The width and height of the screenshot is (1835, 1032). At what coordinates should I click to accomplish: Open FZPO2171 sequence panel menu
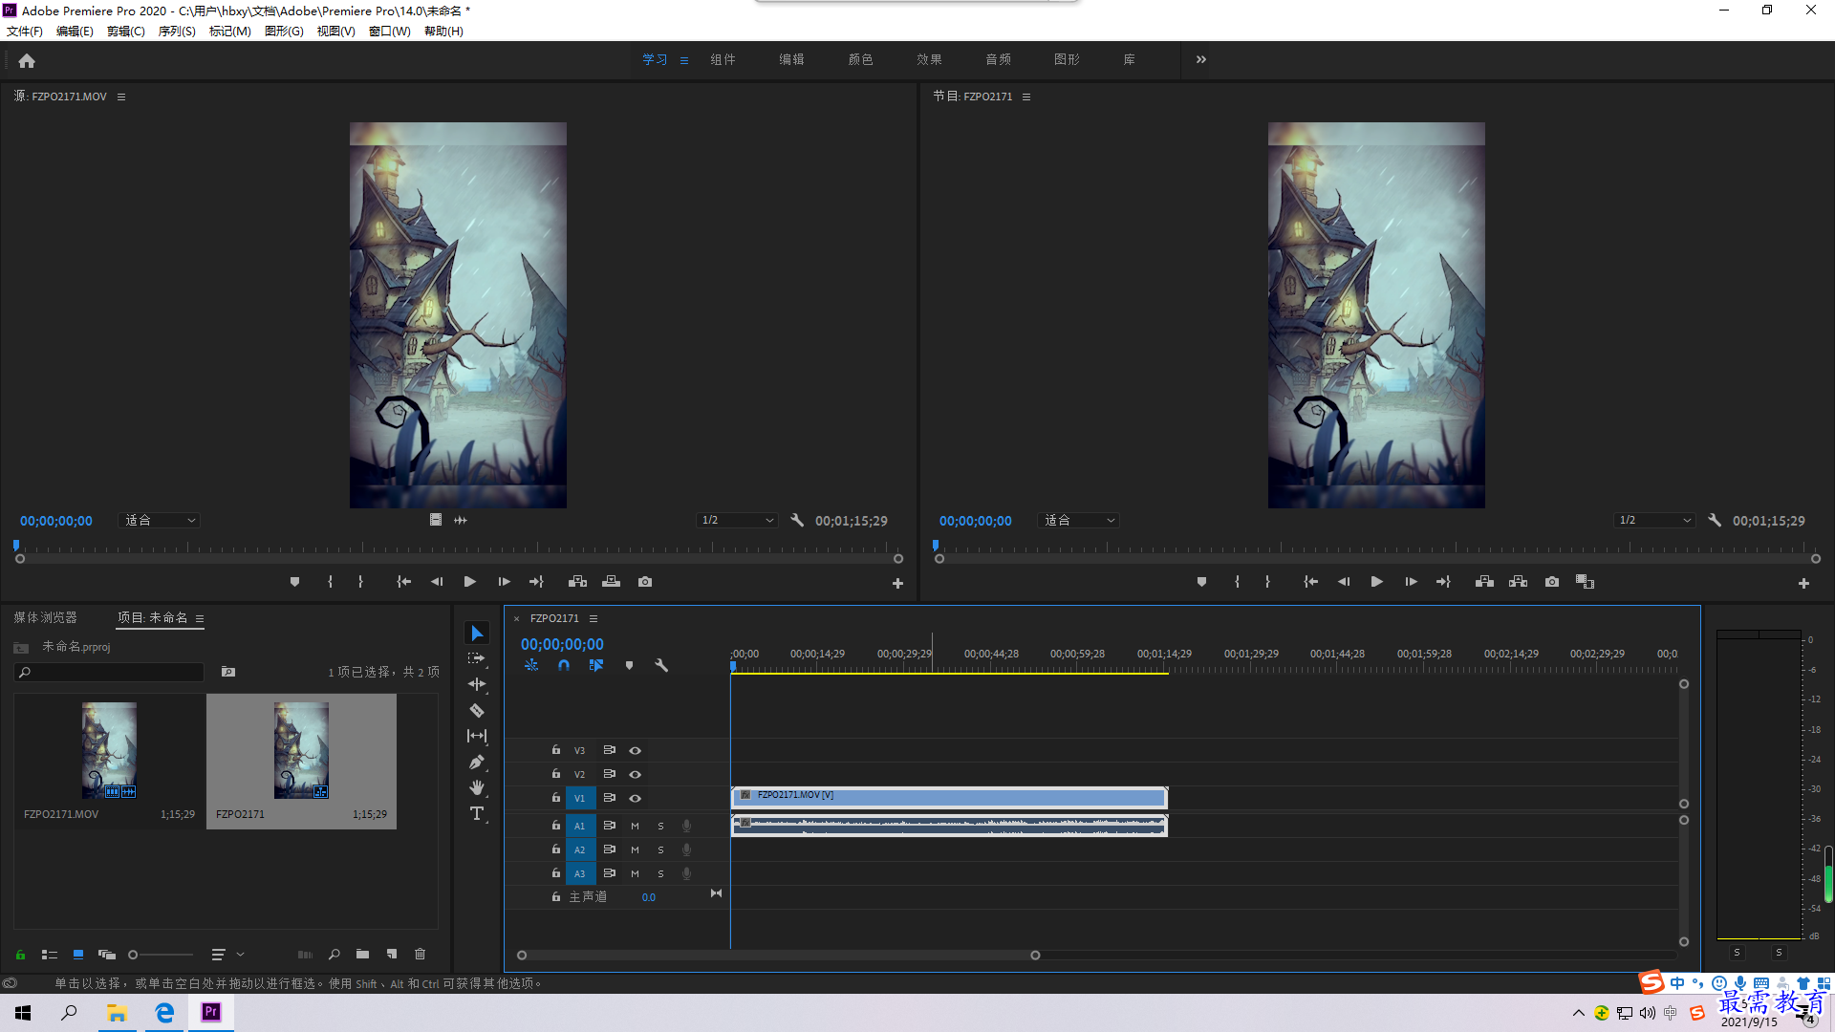(x=594, y=618)
